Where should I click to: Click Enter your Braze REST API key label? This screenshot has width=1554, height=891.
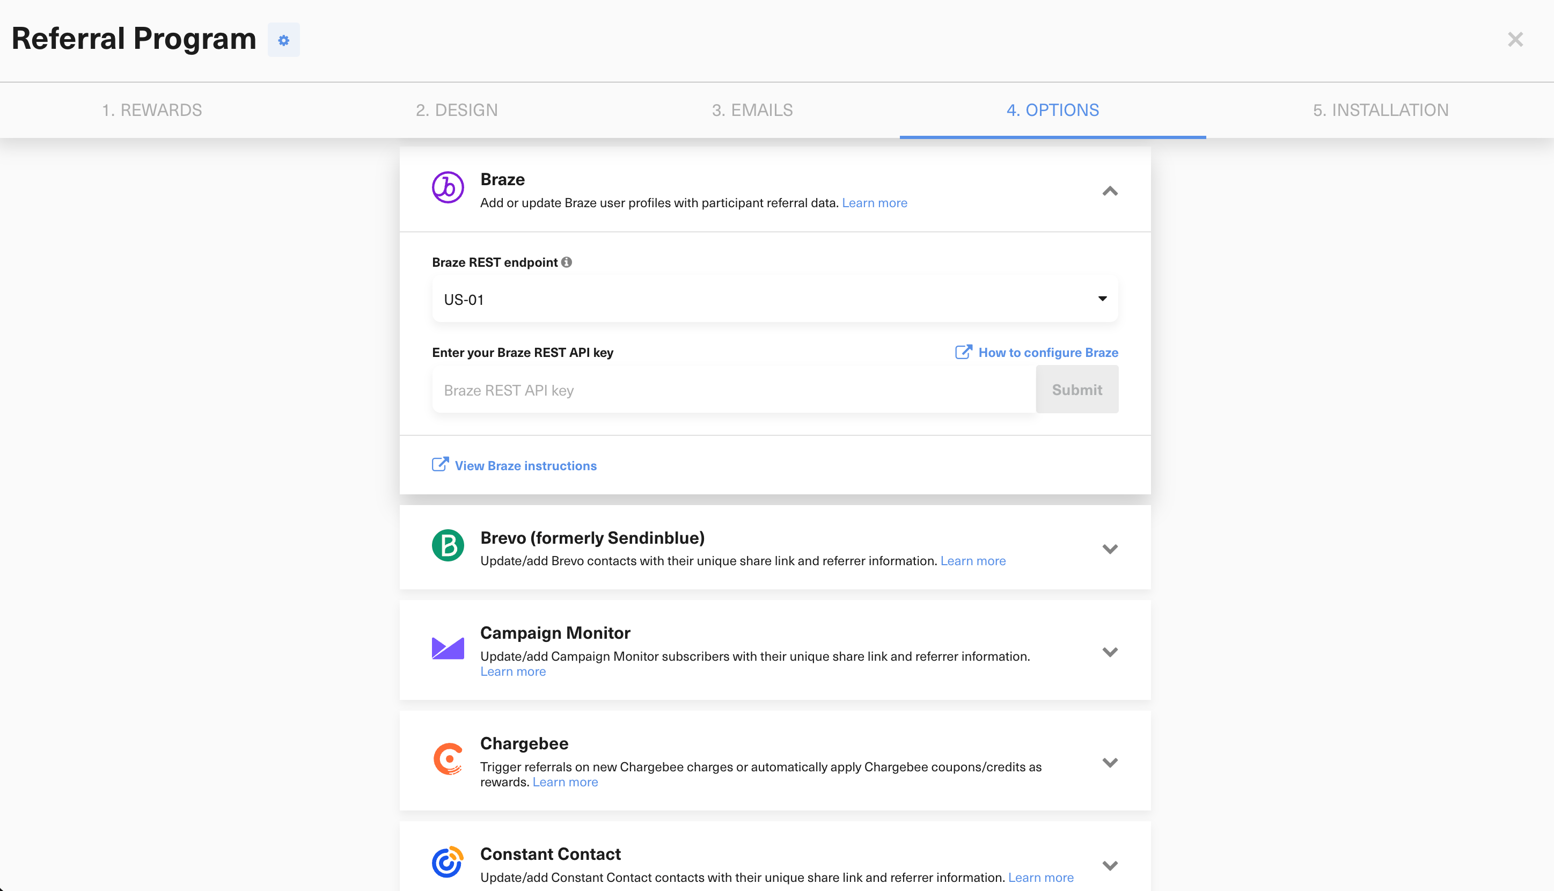click(x=523, y=353)
